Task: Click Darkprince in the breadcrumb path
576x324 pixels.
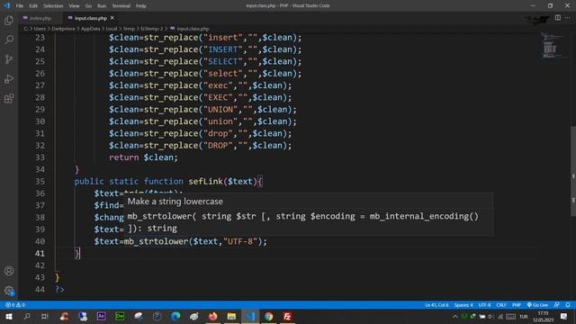Action: point(63,29)
